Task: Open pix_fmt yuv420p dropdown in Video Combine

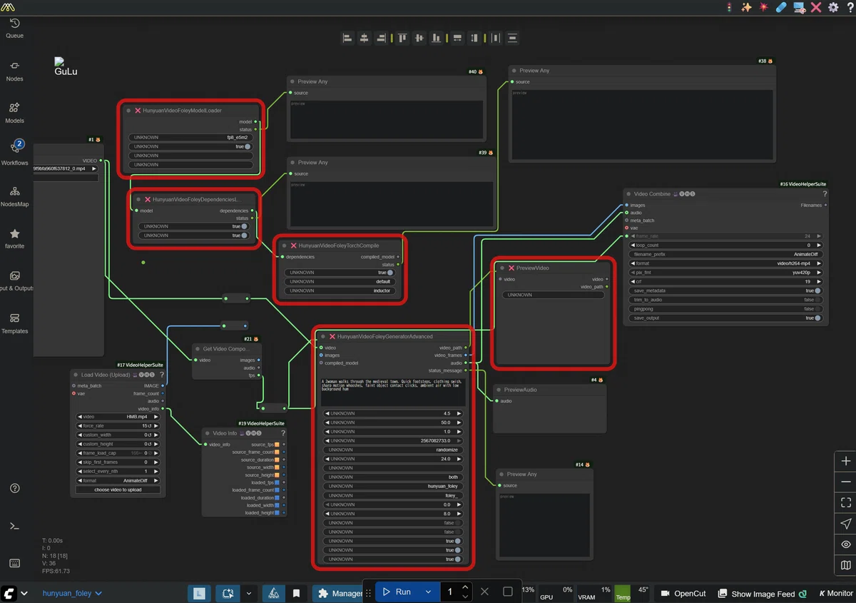Action: 725,273
